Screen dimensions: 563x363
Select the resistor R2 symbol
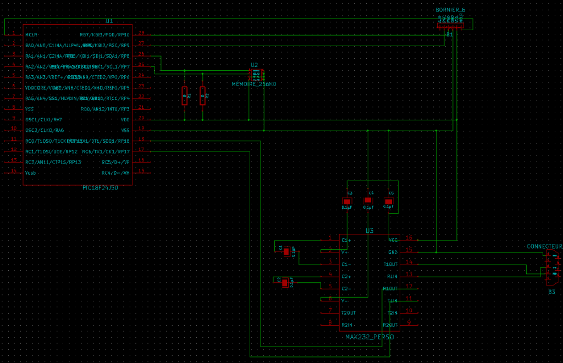pos(202,96)
